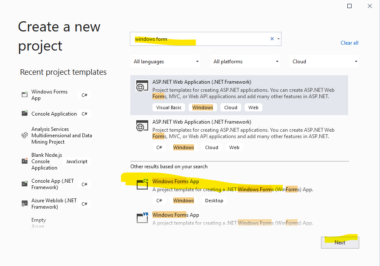Click the Console App (.NET Framework) icon

pos(25,184)
